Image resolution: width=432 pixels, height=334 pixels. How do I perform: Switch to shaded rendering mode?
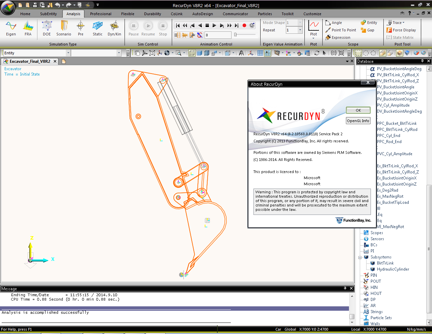[199, 53]
